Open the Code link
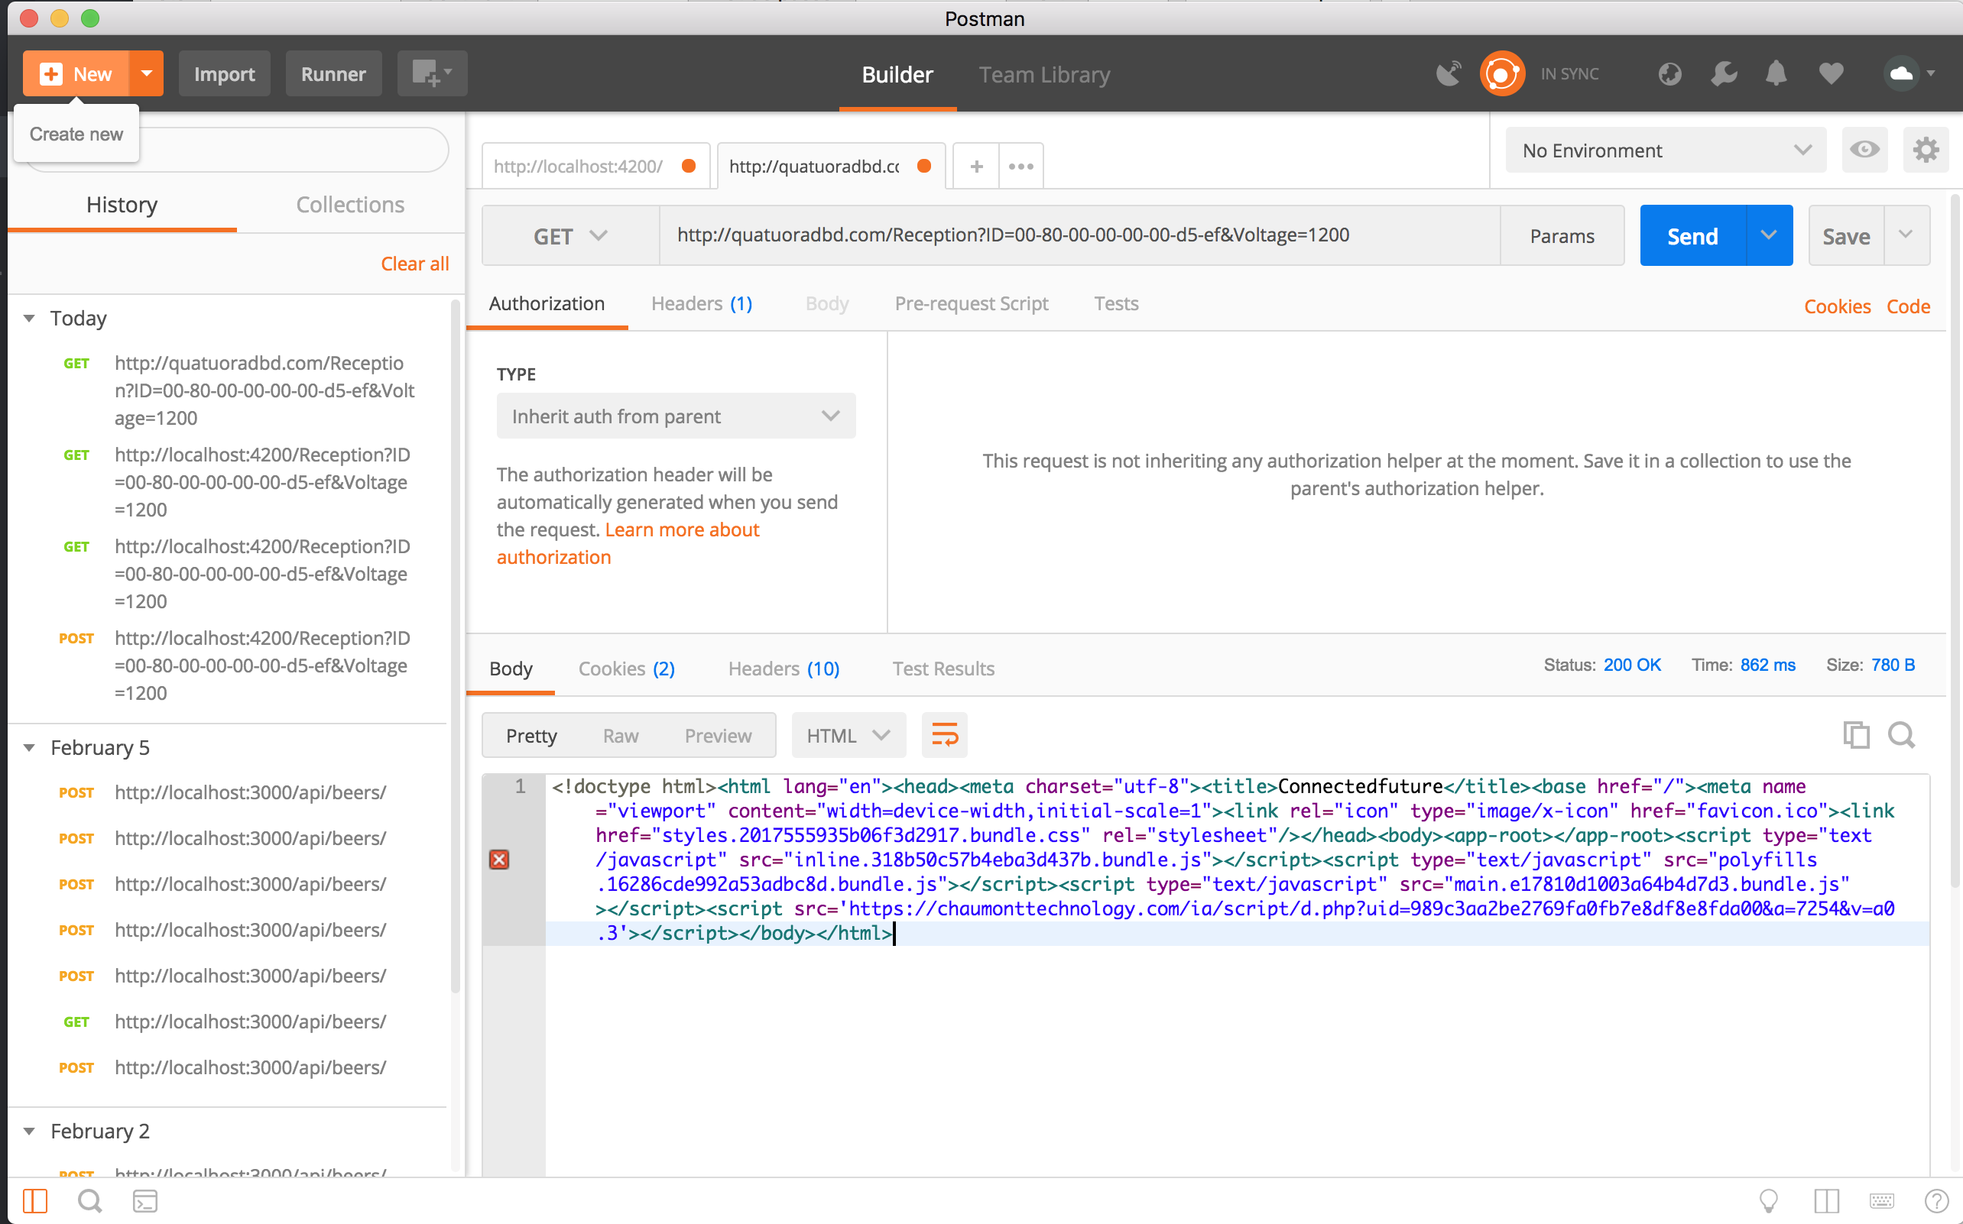This screenshot has width=1963, height=1224. [x=1908, y=307]
